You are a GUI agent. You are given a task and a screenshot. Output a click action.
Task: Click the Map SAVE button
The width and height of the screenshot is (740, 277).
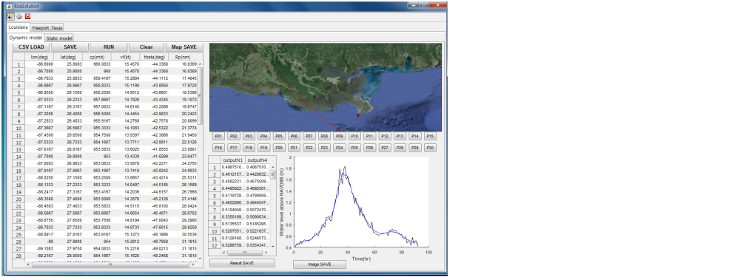coord(184,47)
